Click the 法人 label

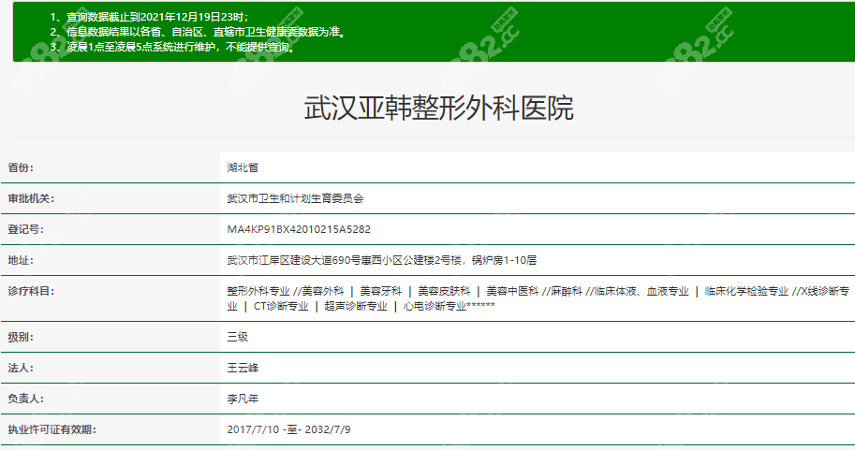coord(21,369)
